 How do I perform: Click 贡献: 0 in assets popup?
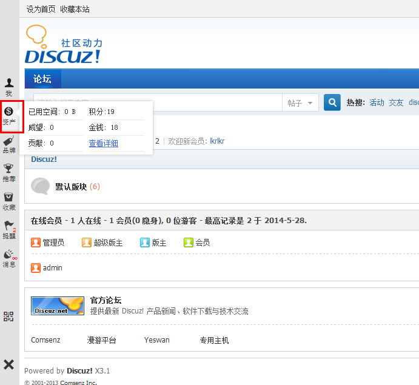click(x=41, y=143)
